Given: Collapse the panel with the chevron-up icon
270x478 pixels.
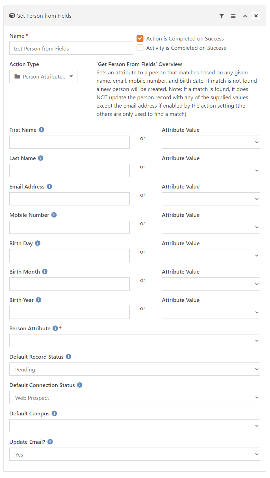Looking at the screenshot, I should tap(245, 16).
